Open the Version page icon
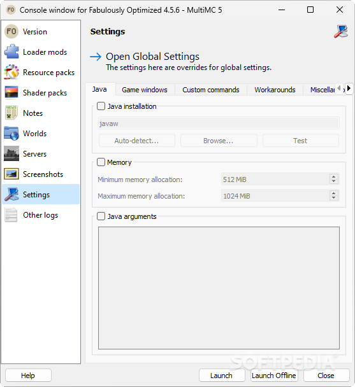The height and width of the screenshot is (387, 355). (x=11, y=32)
